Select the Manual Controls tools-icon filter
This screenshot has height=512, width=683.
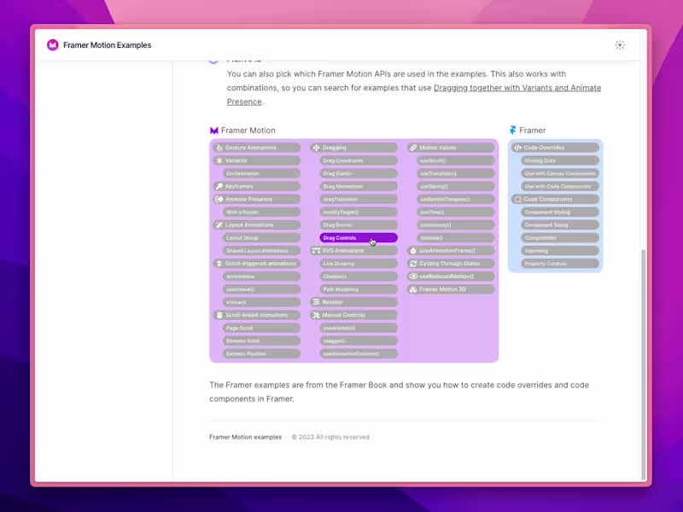point(353,315)
